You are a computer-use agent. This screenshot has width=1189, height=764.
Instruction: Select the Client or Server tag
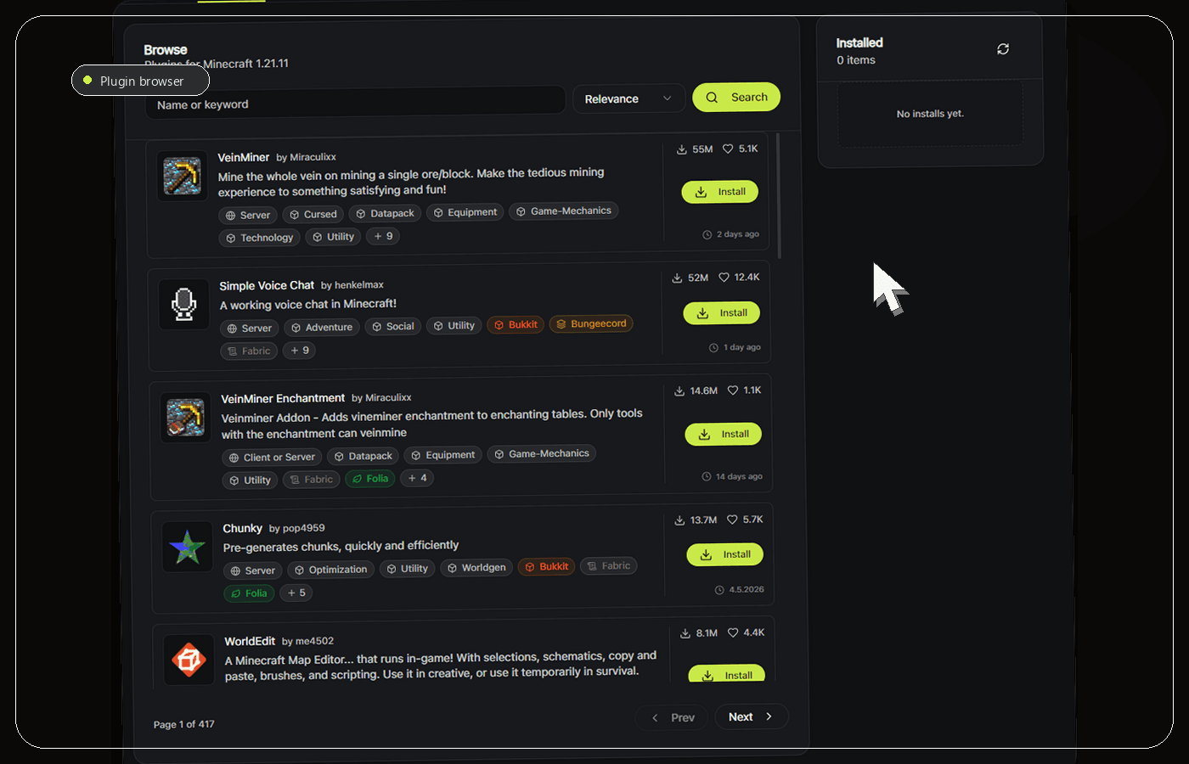pos(272,458)
